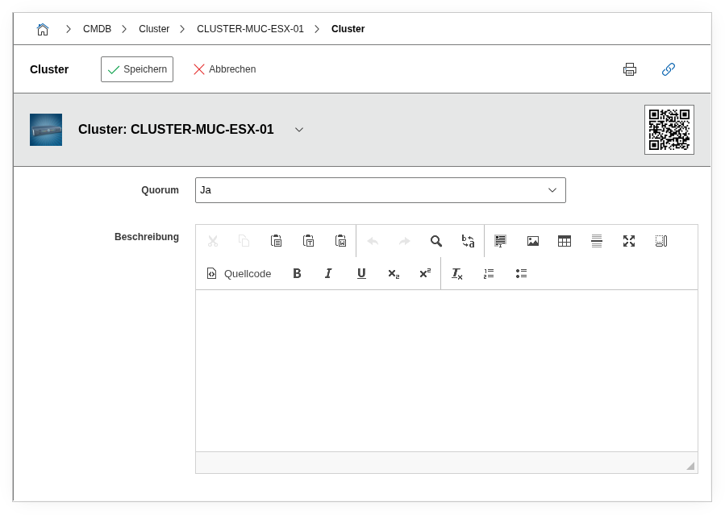The height and width of the screenshot is (515, 725).
Task: Copy the permalink of this Cluster record
Action: [x=668, y=69]
